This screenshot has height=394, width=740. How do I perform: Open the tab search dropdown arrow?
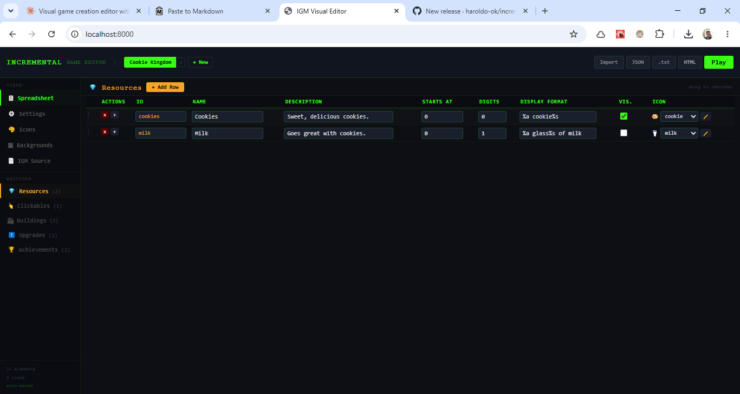tap(12, 11)
